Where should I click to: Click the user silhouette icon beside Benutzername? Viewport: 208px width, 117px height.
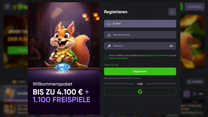[109, 35]
